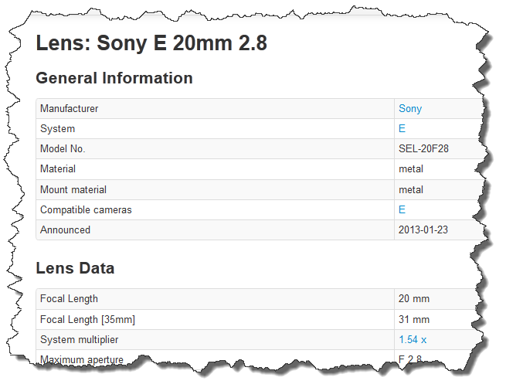Select the 20 mm focal length value
Image resolution: width=506 pixels, height=391 pixels.
click(414, 298)
